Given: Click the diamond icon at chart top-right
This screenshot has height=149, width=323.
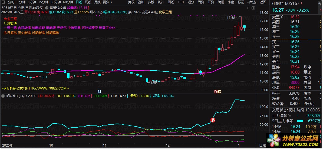Looking at the screenshot, I should coord(248,8).
